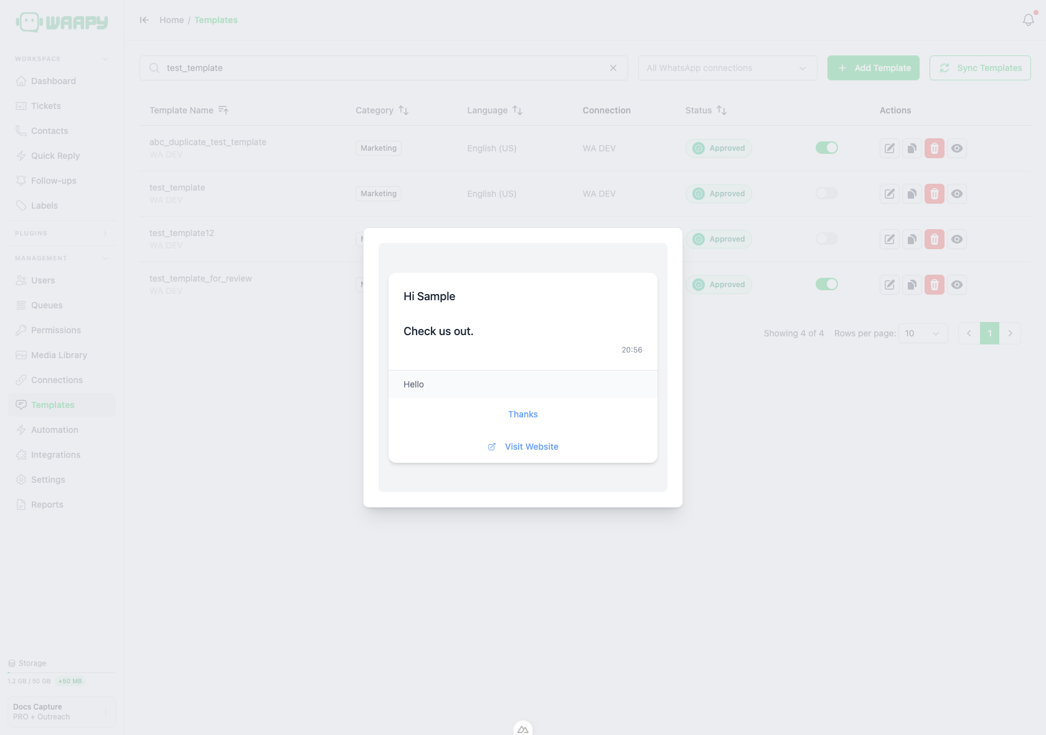Click the Add Template button
This screenshot has height=735, width=1046.
873,68
